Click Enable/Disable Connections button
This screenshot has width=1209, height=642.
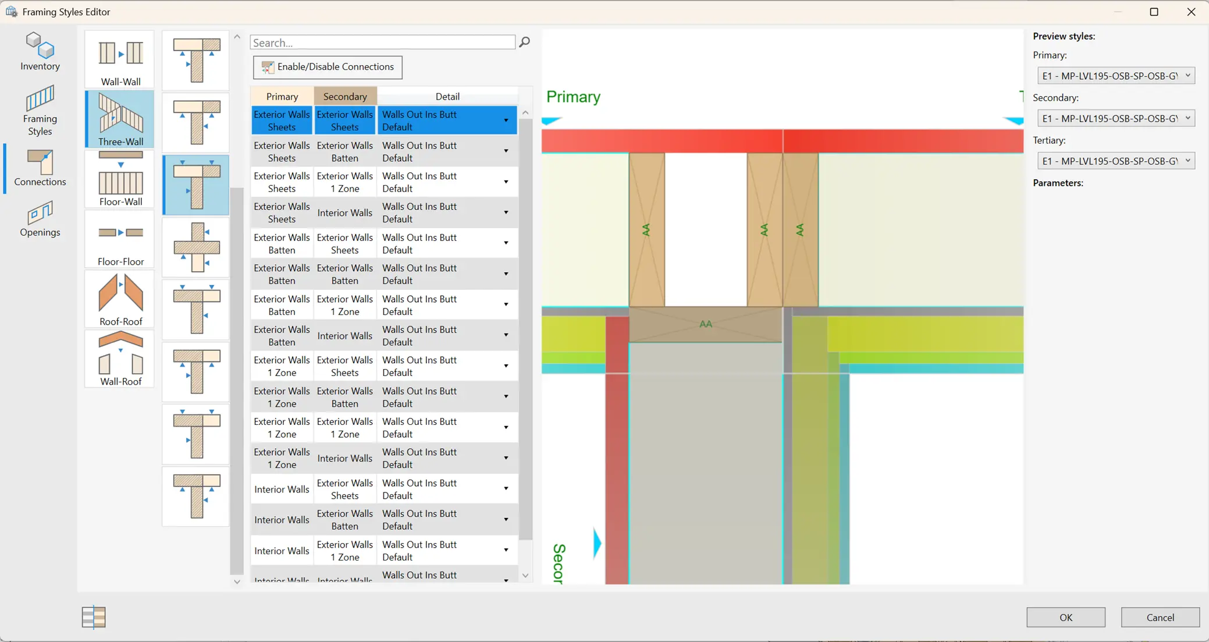[x=328, y=67]
